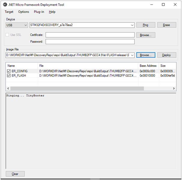182x180 pixels.
Task: Maximize the Deployment Tool window
Action: 163,5
